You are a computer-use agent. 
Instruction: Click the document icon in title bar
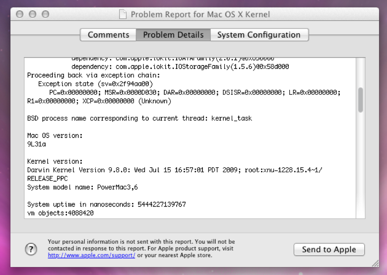[123, 14]
